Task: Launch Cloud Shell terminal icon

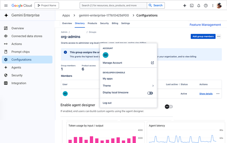Action: 192,6
